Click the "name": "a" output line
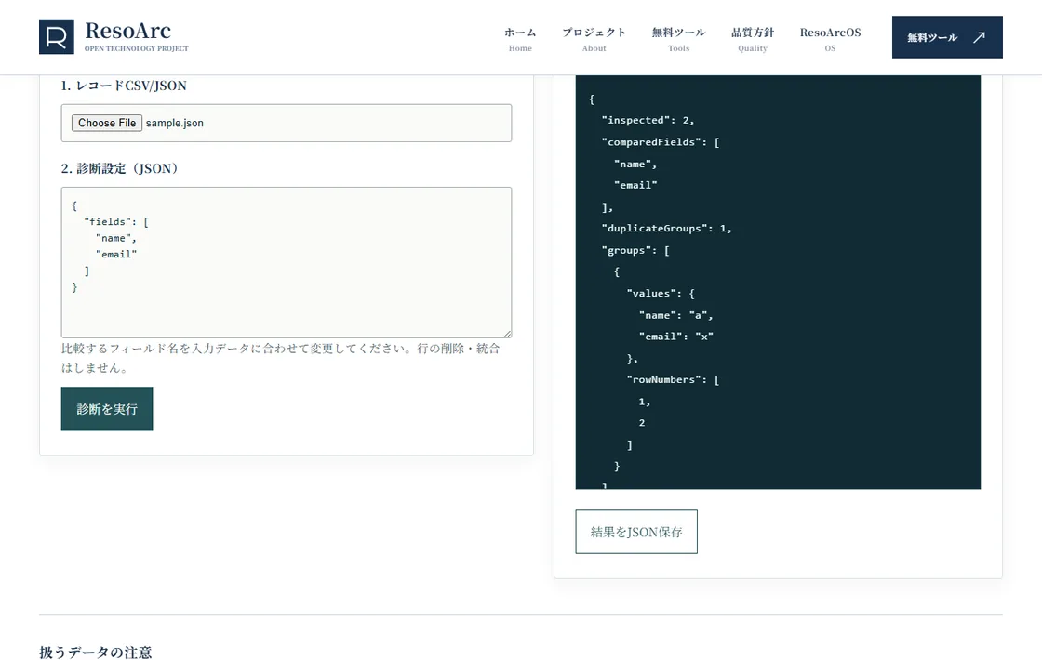The image size is (1042, 660). (675, 315)
